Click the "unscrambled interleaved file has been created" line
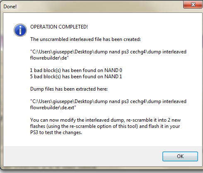Screen dimensions: 203x173 [x=85, y=39]
